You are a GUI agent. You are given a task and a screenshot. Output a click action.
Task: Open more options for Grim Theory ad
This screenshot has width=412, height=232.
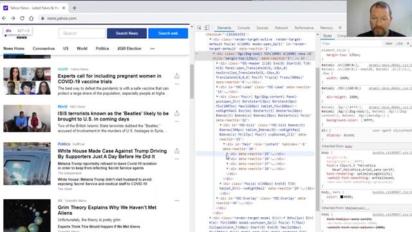(x=177, y=200)
